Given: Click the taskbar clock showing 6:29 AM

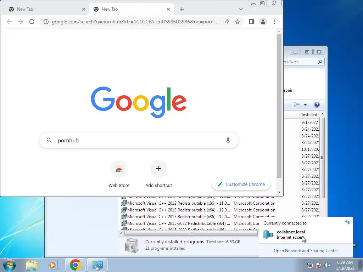Looking at the screenshot, I should tap(345, 265).
